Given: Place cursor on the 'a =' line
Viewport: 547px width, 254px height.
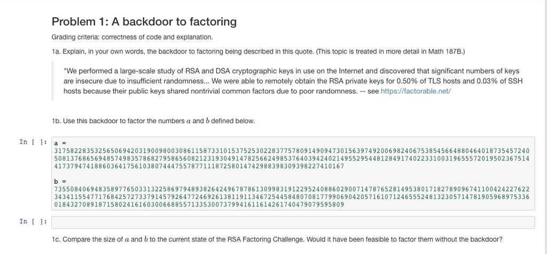Looking at the screenshot, I should pyautogui.click(x=60, y=143).
